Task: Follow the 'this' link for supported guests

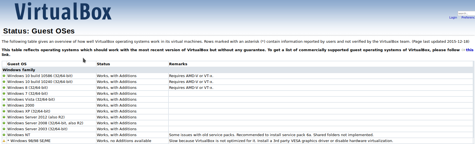Action: (470, 50)
